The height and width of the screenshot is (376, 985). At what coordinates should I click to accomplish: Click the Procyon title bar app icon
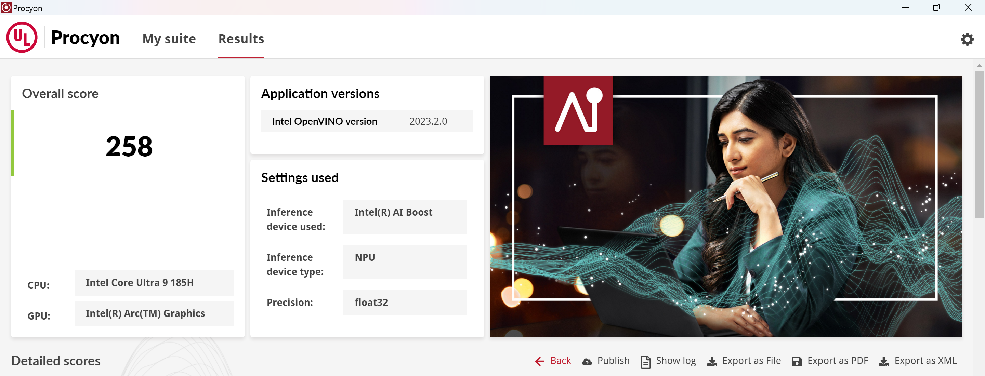coord(6,8)
